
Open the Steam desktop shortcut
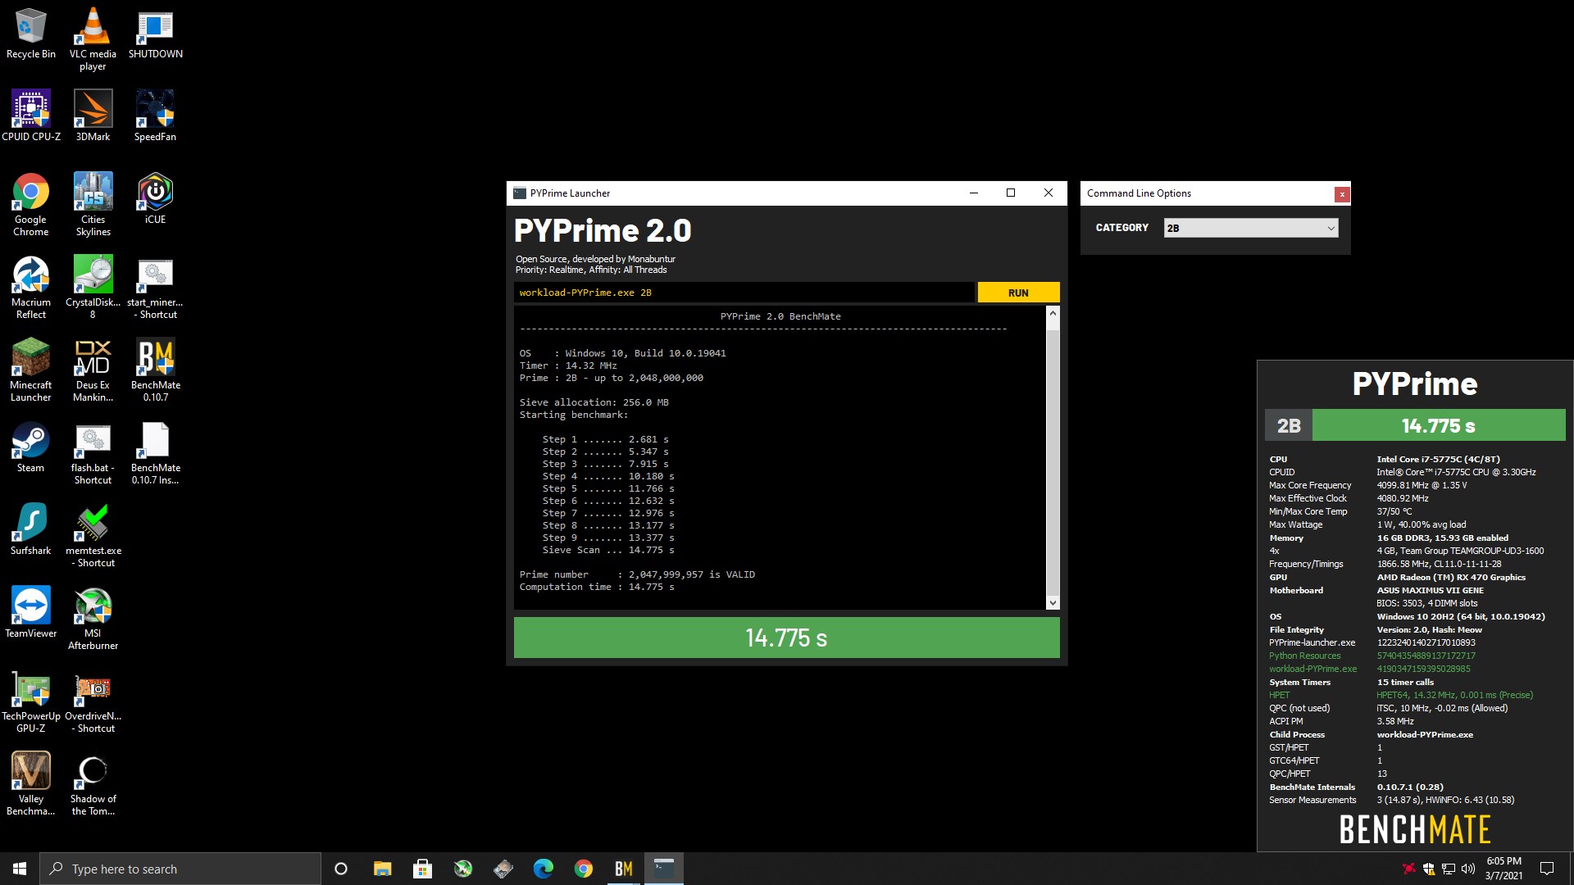(x=31, y=447)
